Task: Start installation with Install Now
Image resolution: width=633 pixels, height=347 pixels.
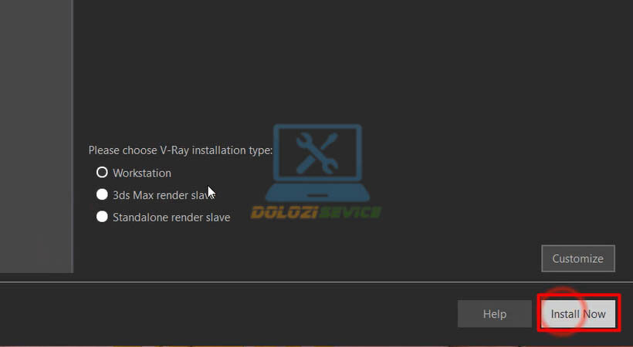Action: coord(578,314)
